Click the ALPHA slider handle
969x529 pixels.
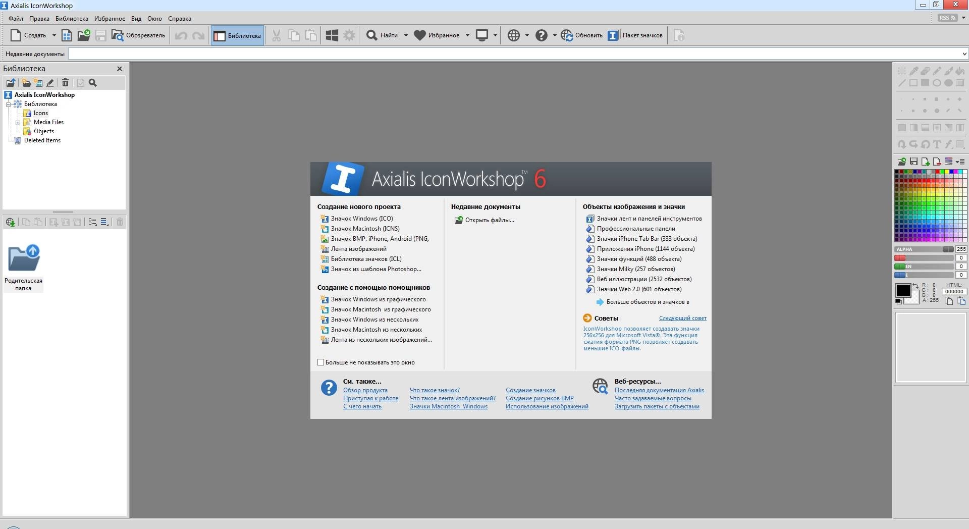948,249
